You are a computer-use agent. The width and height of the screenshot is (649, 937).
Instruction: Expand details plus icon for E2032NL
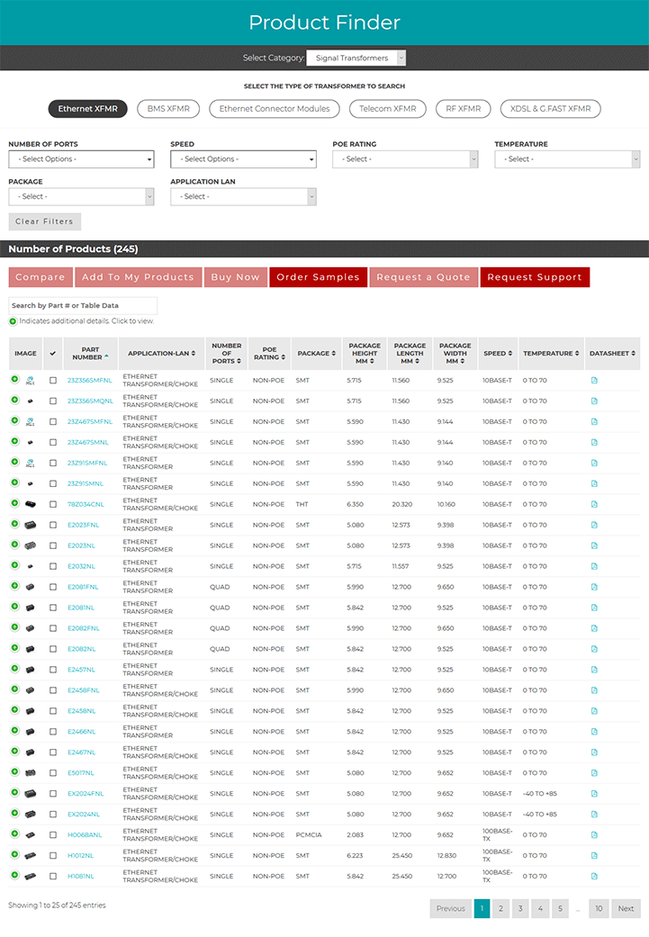pyautogui.click(x=15, y=565)
